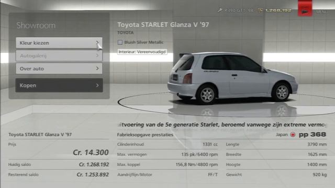Click the chevron arrow on Over auto

(97, 68)
